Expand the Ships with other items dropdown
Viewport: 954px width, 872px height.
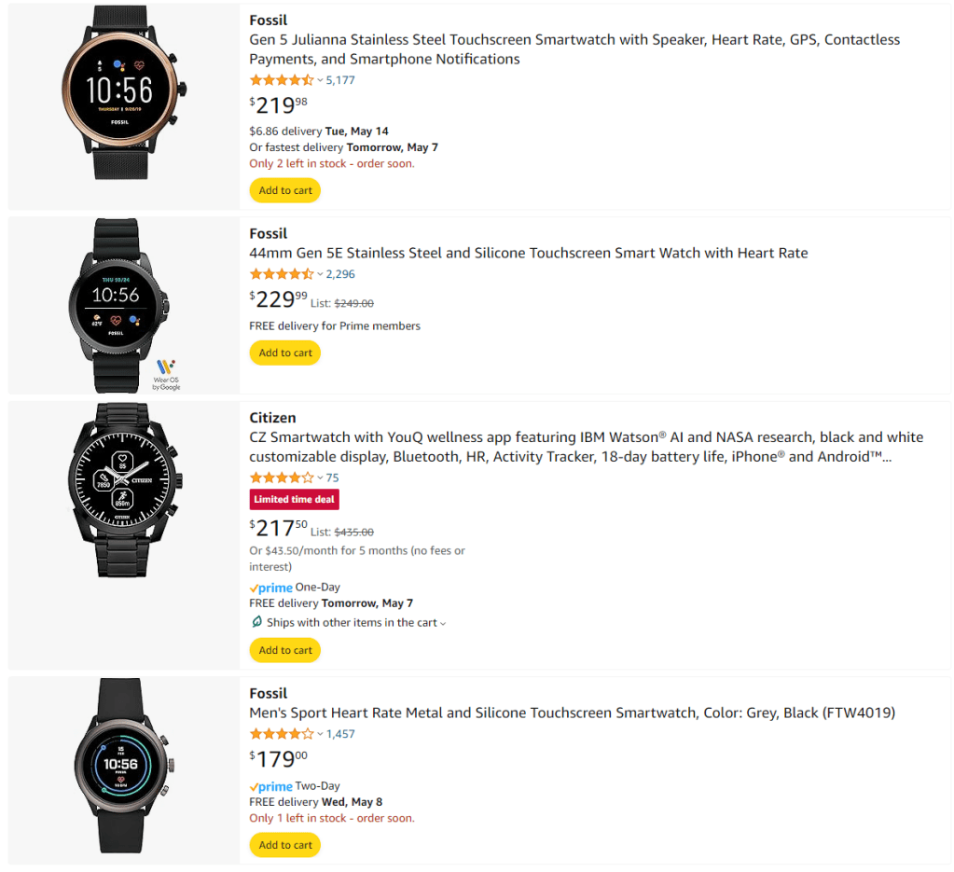point(443,623)
